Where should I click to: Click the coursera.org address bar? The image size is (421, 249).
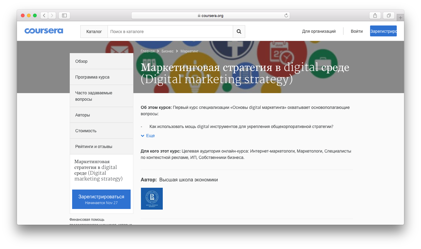(x=211, y=15)
